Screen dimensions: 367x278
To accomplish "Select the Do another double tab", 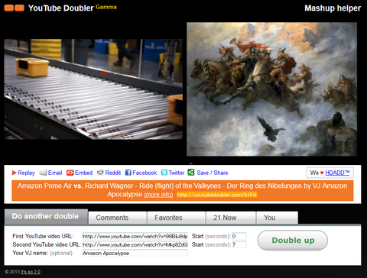I will (46, 216).
